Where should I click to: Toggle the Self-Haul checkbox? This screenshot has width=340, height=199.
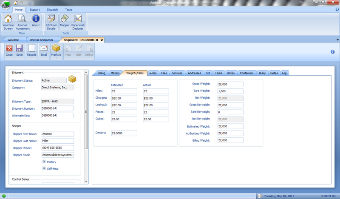click(x=44, y=169)
